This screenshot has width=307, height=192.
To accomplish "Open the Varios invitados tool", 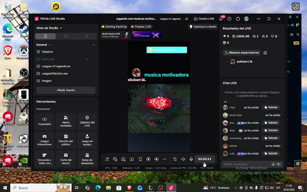I will coord(66,121).
